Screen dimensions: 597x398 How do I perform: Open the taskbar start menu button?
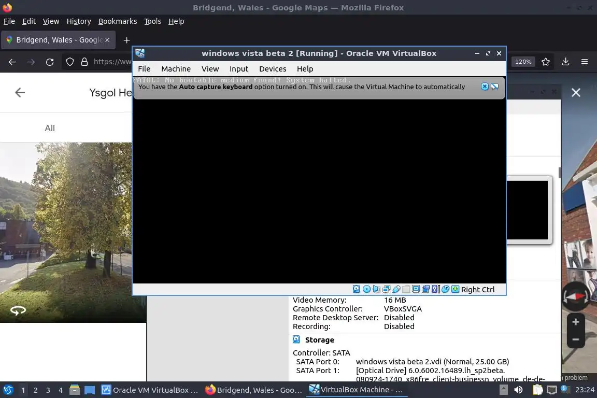coord(8,390)
